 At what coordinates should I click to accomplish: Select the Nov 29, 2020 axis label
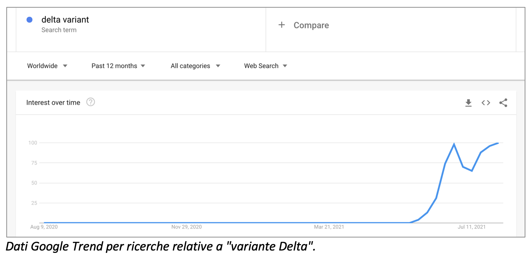tap(187, 227)
